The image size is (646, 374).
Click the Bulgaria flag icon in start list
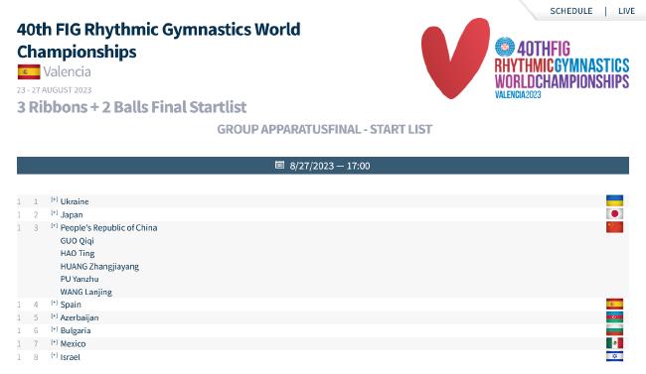(x=614, y=330)
